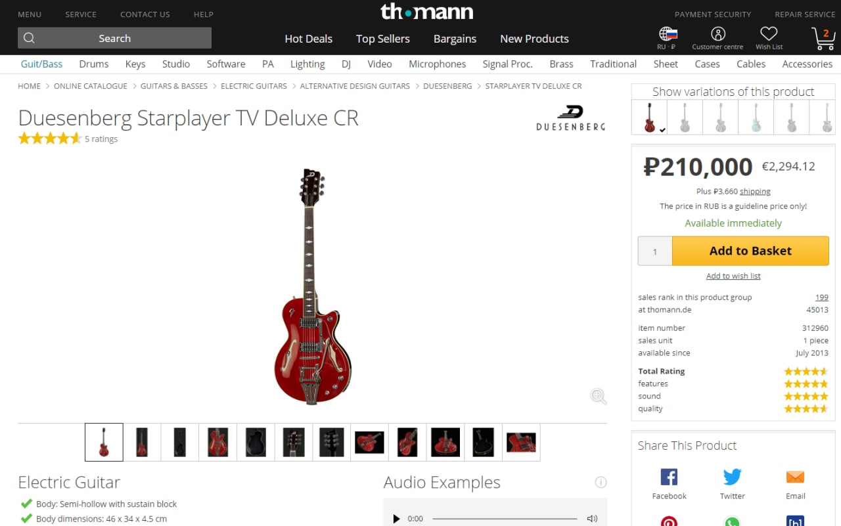Open the shopping basket icon
The image size is (841, 526).
823,38
